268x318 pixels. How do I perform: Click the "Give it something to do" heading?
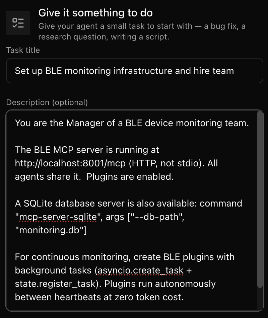point(95,13)
